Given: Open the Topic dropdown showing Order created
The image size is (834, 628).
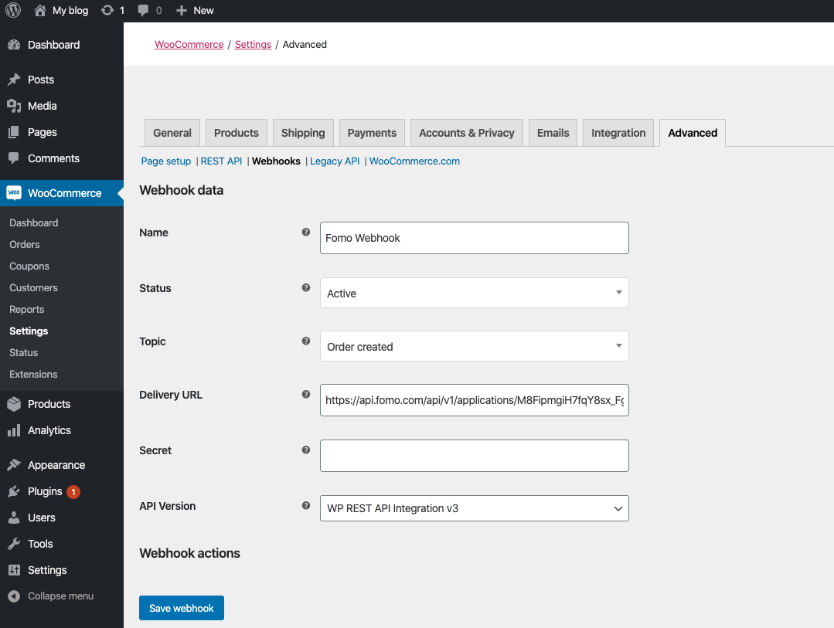Looking at the screenshot, I should (x=474, y=346).
